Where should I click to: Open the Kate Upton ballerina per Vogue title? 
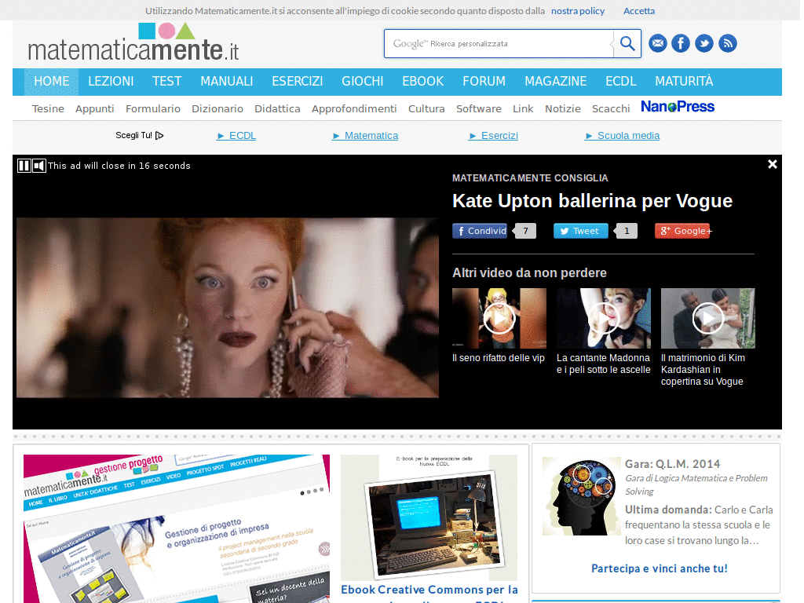click(x=592, y=201)
